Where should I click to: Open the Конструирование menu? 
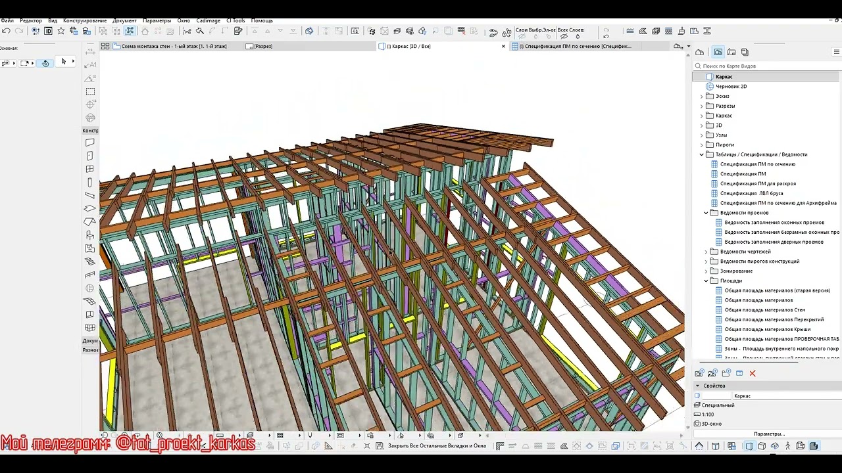86,20
